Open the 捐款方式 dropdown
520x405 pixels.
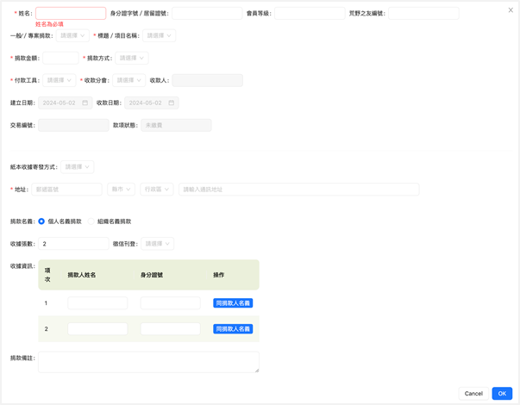(x=131, y=59)
